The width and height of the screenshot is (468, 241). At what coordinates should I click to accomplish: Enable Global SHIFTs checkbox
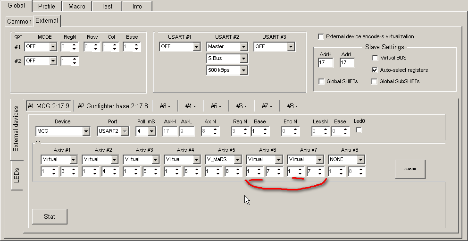click(321, 81)
